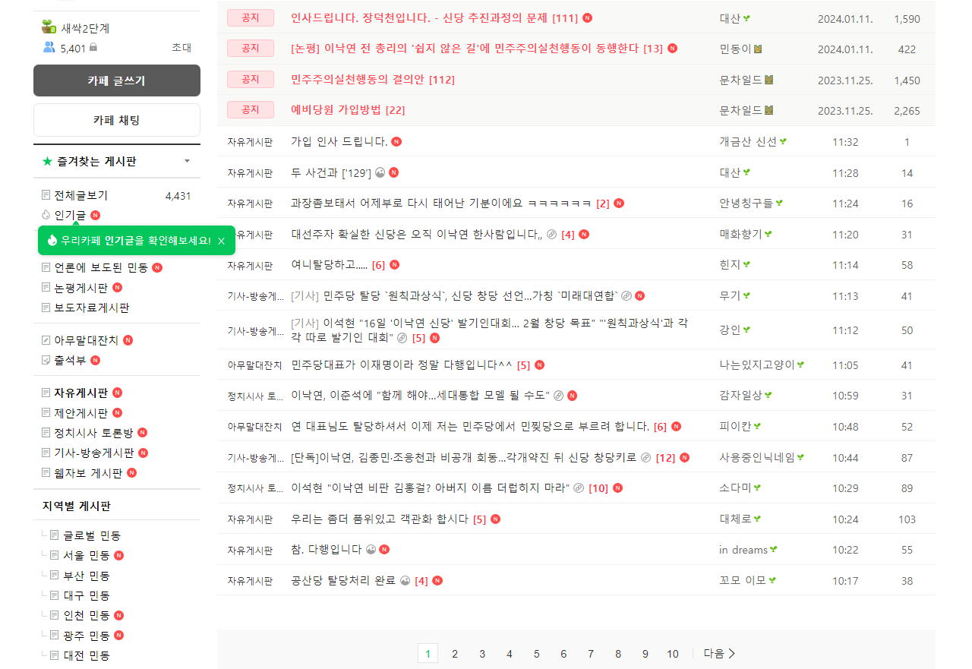Click the board icon beside 전체글보기
The width and height of the screenshot is (972, 669).
point(46,195)
